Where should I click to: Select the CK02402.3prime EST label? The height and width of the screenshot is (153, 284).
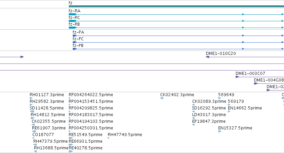point(177,95)
